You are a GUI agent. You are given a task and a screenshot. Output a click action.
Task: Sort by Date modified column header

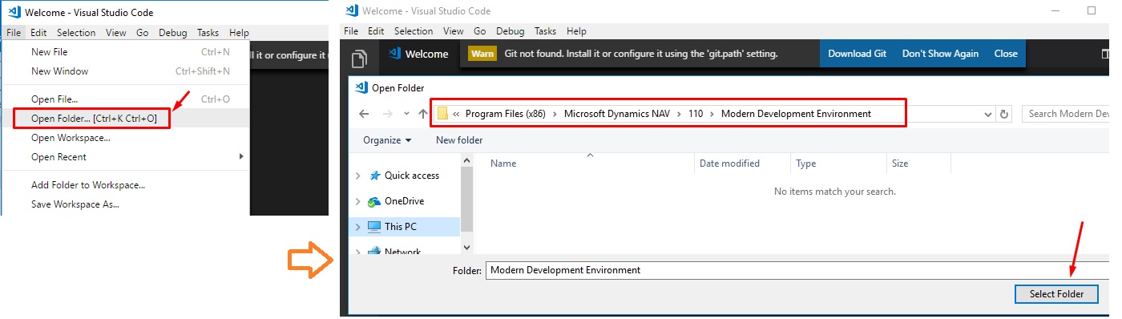(x=742, y=164)
